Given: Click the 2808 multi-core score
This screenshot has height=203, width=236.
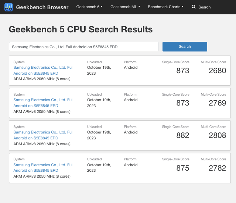Looking at the screenshot, I should (217, 135).
